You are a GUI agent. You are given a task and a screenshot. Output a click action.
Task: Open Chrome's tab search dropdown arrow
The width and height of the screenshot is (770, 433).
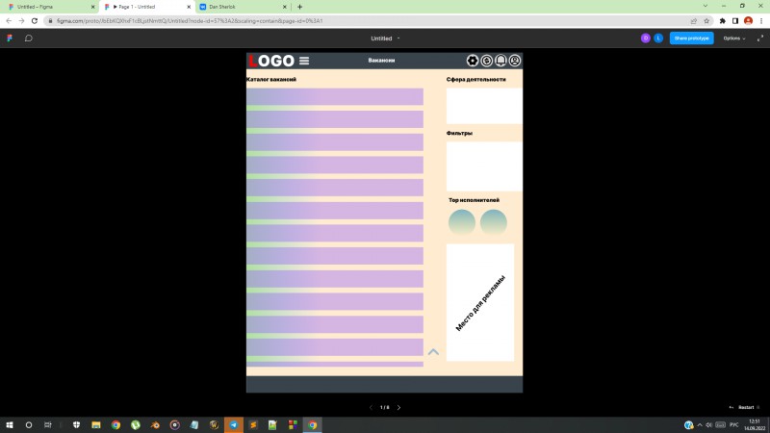pyautogui.click(x=706, y=6)
